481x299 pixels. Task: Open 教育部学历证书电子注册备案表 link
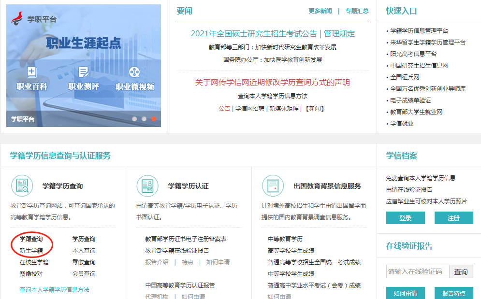coord(186,239)
